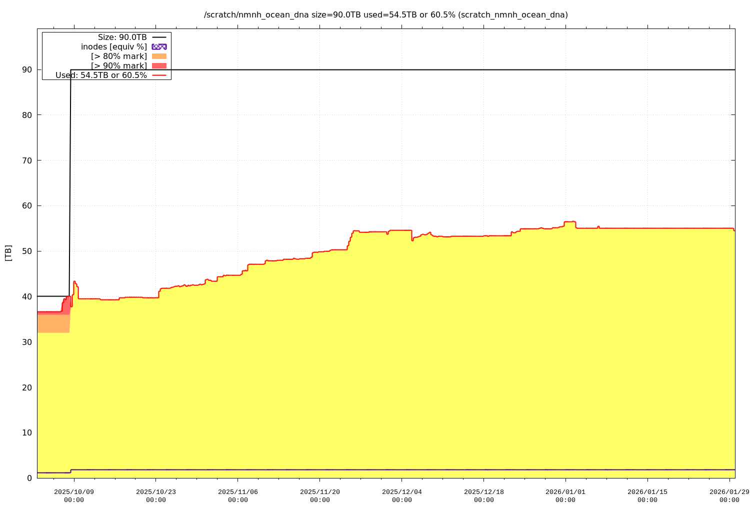Select the 'Used: 54.5TB or 60.5%' legend label
The width and height of the screenshot is (750, 510).
(x=101, y=75)
